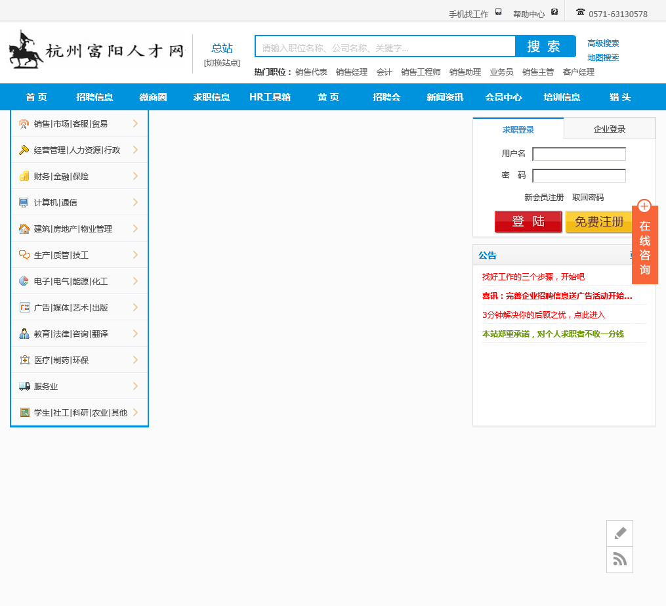Expand the 电子|电气|能源|化工 category arrow
The image size is (666, 606).
point(135,281)
